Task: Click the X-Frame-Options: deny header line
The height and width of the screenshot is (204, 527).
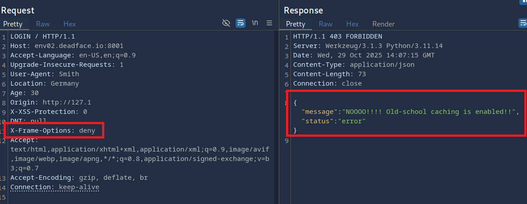Action: (53, 130)
